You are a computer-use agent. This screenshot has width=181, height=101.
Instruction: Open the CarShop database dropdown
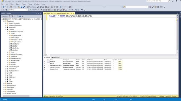click(27, 10)
